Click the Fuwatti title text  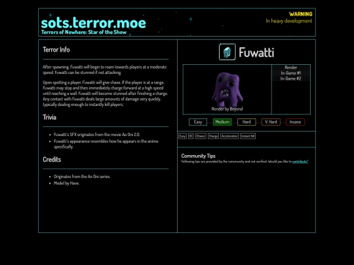256,52
